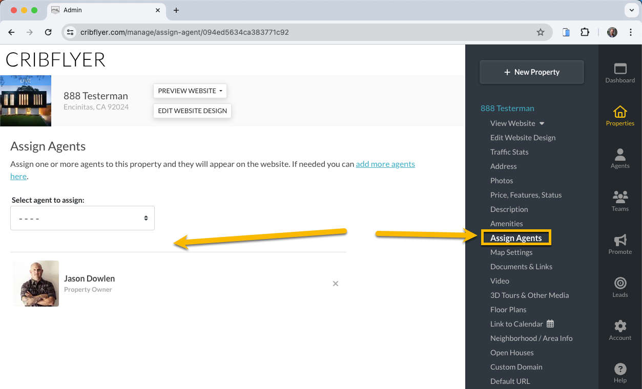Open new browser tab with plus icon

coord(176,10)
